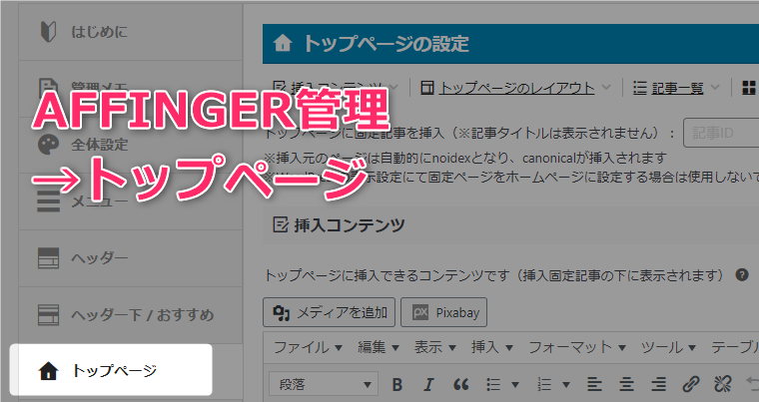Click the list icon before 記事一覧

[640, 88]
